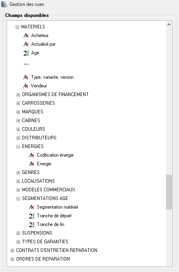The image size is (179, 272).
Task: Select the text icon beside Vendeur
Action: pos(26,86)
